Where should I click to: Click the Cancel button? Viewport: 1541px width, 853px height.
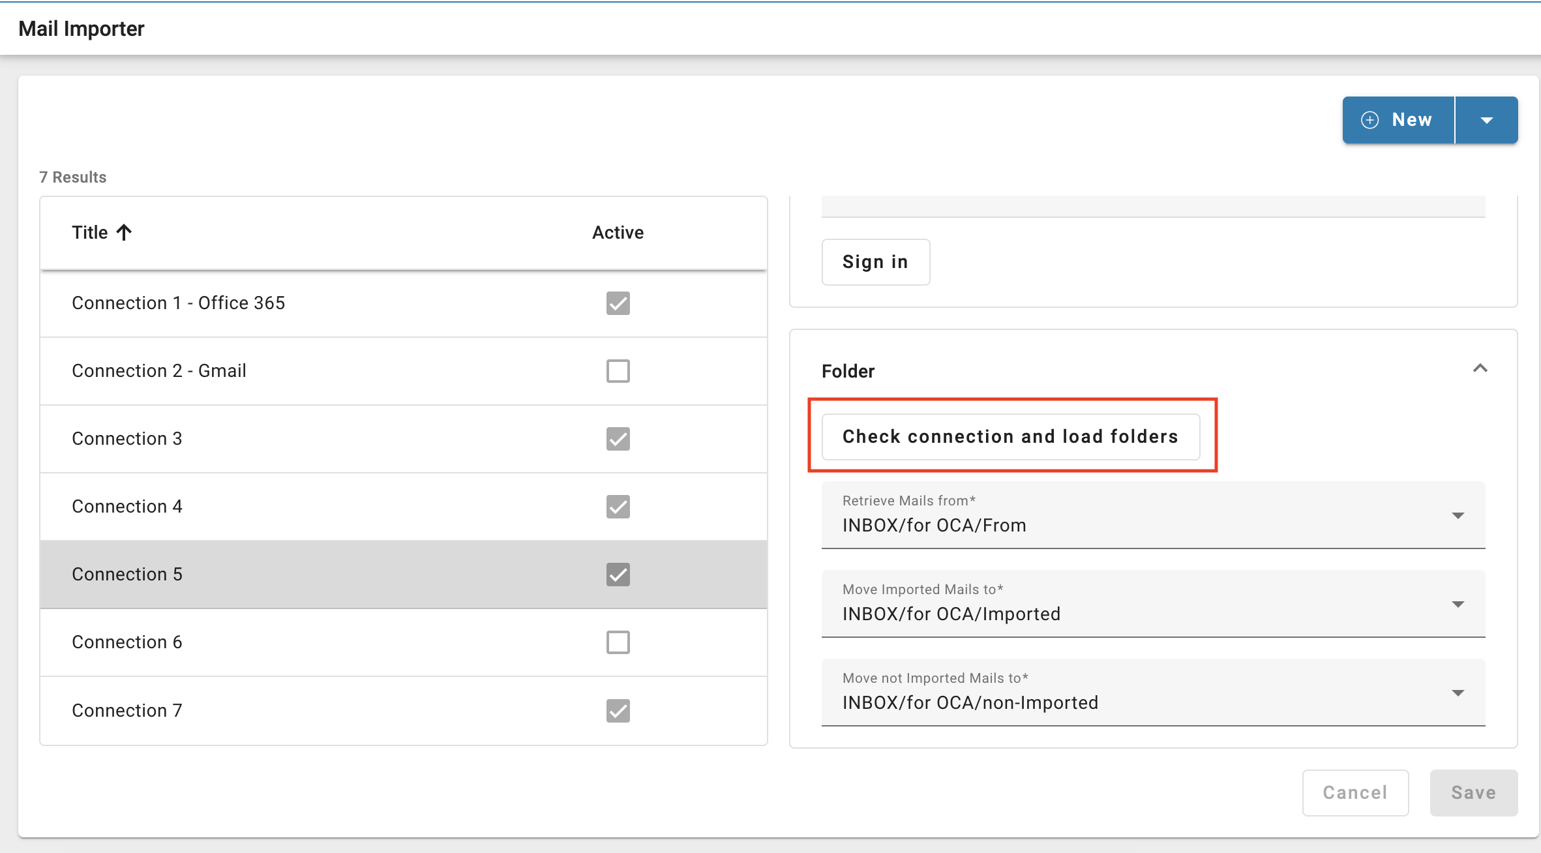click(x=1355, y=792)
